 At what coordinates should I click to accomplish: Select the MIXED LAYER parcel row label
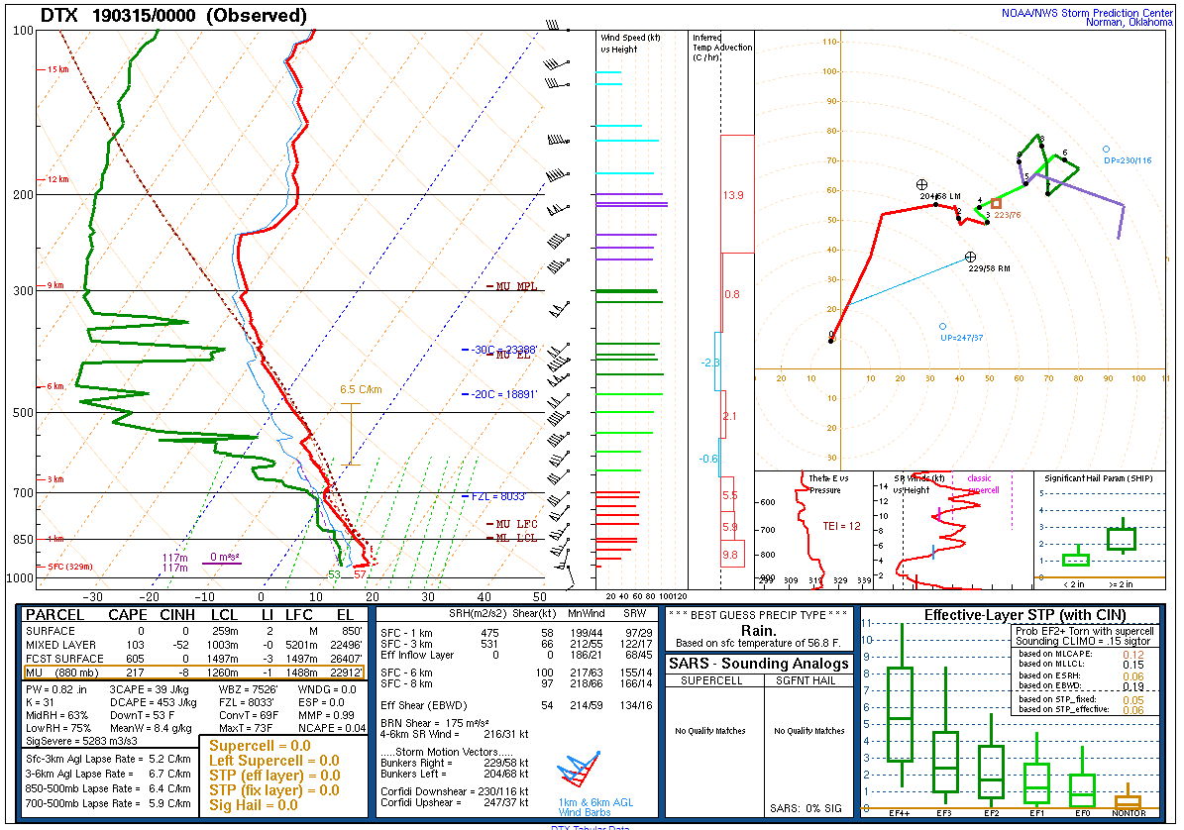point(60,645)
